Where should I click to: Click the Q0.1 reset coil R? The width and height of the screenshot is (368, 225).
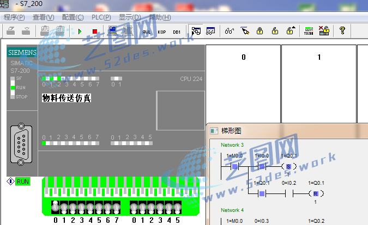point(316,193)
